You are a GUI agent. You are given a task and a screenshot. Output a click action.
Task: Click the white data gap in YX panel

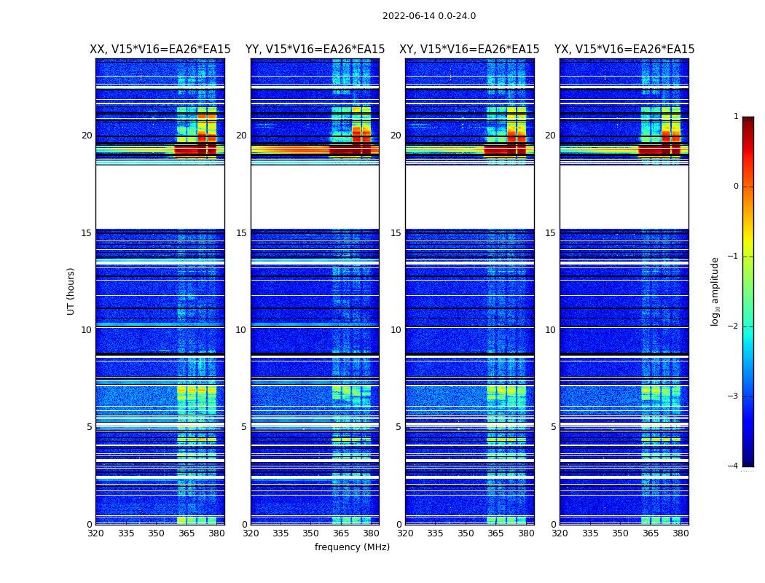624,197
